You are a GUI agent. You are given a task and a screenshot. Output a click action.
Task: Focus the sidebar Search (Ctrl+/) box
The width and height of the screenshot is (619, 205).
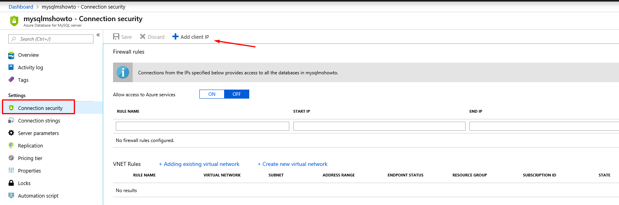click(51, 39)
